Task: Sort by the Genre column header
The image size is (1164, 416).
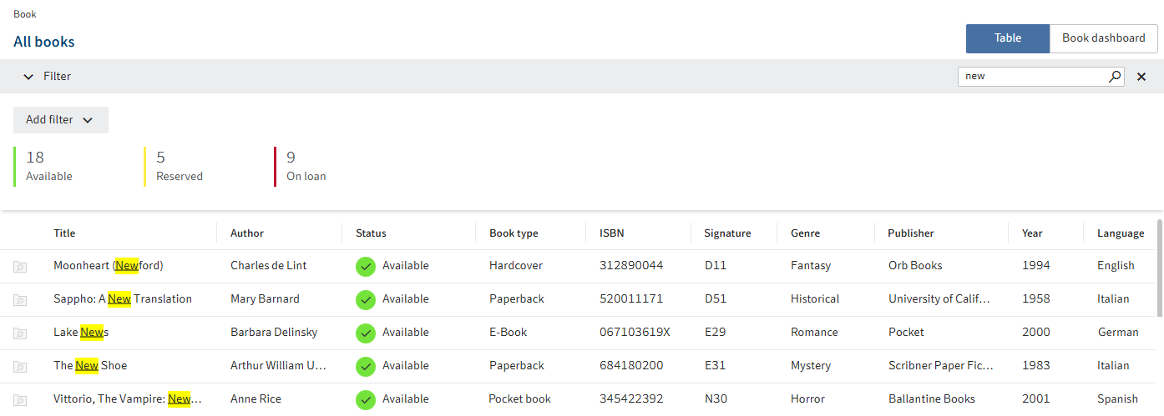Action: click(805, 233)
